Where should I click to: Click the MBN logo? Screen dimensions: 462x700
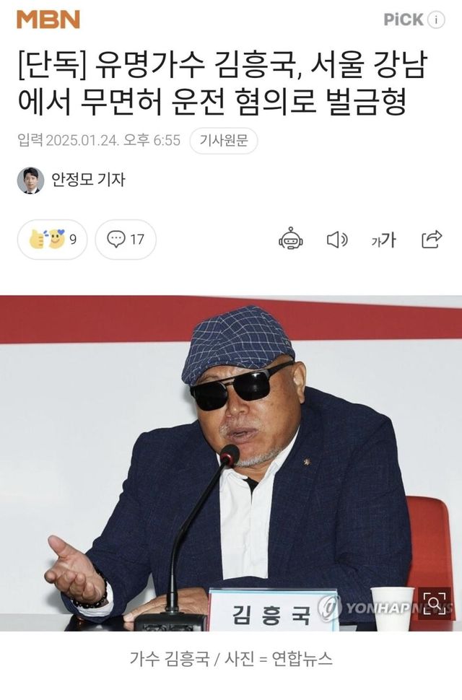pyautogui.click(x=48, y=19)
